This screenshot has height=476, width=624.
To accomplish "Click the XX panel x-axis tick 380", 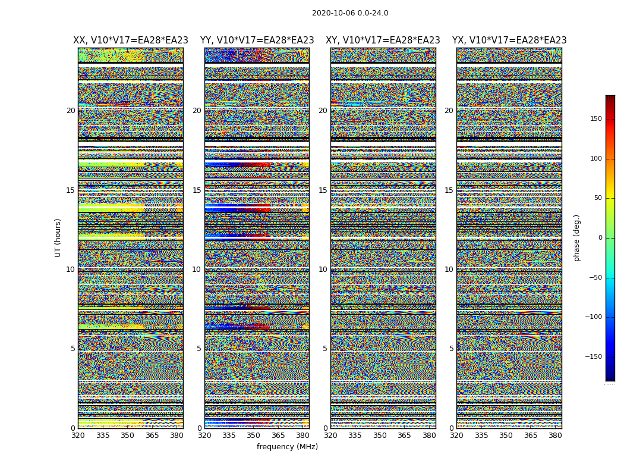I will pos(177,436).
